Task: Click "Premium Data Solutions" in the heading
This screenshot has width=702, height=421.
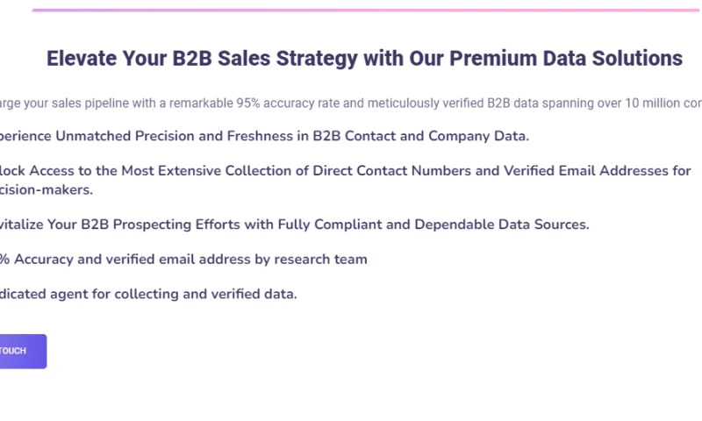Action: coord(565,59)
